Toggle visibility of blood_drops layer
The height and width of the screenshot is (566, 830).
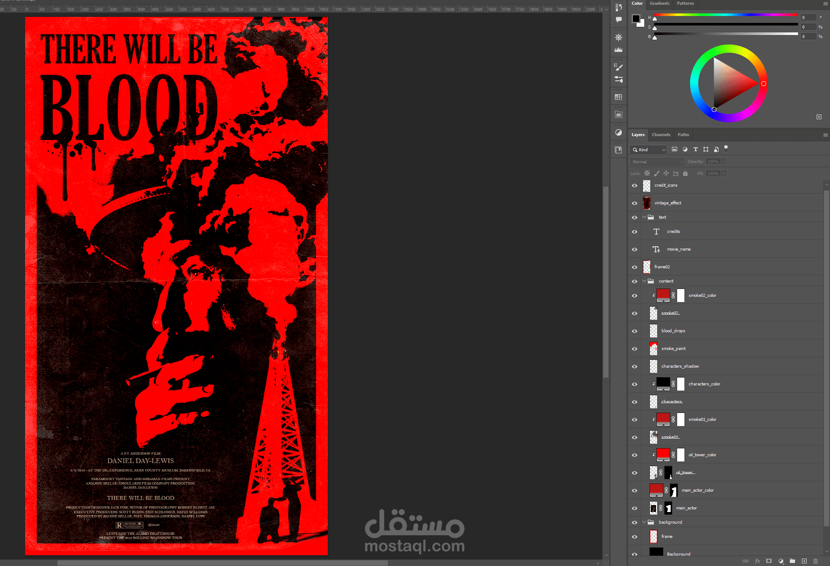[634, 331]
